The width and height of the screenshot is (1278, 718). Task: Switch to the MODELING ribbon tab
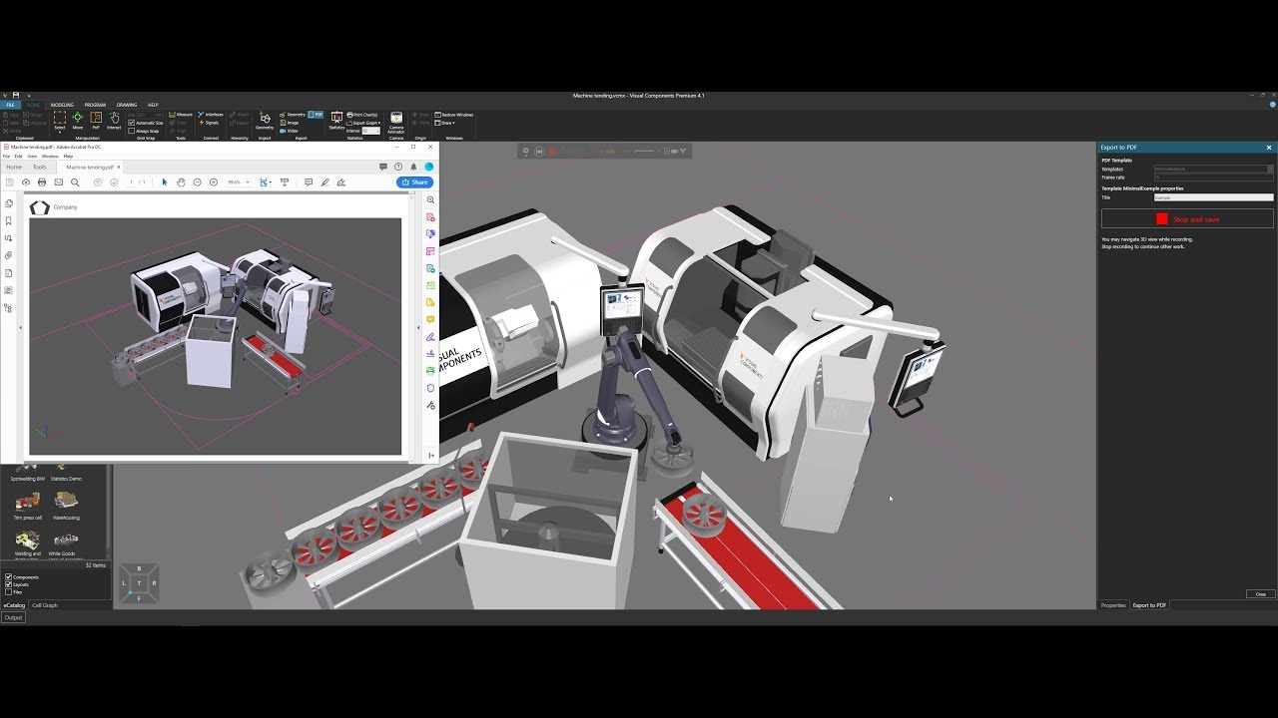coord(62,105)
